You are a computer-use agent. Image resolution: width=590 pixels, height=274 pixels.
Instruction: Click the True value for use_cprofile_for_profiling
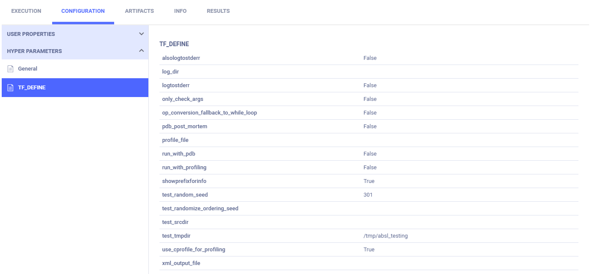[x=369, y=249]
